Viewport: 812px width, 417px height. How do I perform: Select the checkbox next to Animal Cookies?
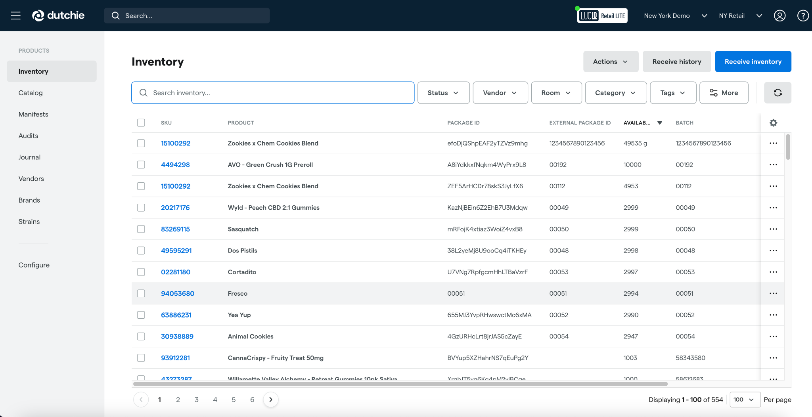click(141, 336)
